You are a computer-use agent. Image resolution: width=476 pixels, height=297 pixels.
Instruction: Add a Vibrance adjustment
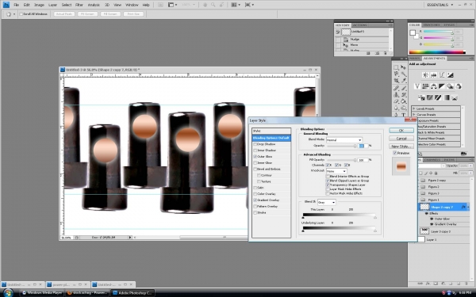tap(417, 86)
